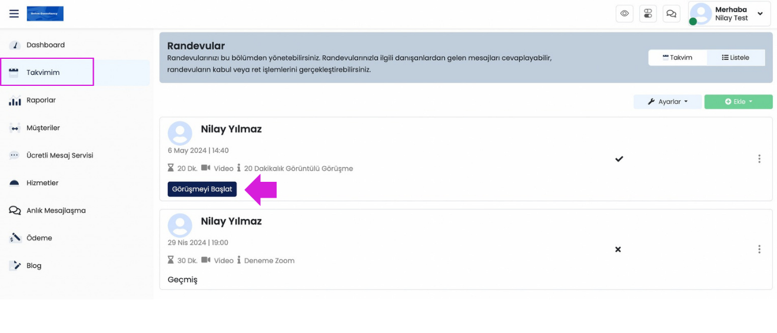Expand the Ayarlar settings dropdown
777x333 pixels.
tap(668, 102)
